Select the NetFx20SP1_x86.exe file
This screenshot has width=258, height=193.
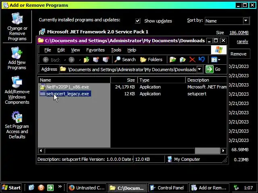point(67,87)
